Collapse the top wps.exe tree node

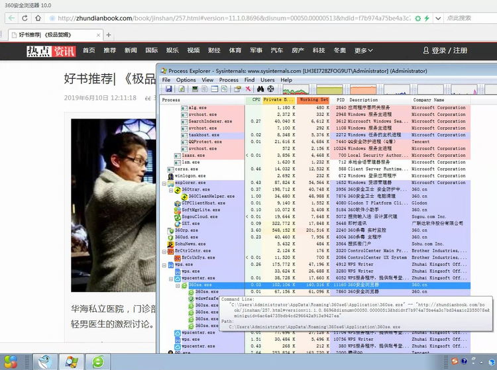pyautogui.click(x=164, y=265)
